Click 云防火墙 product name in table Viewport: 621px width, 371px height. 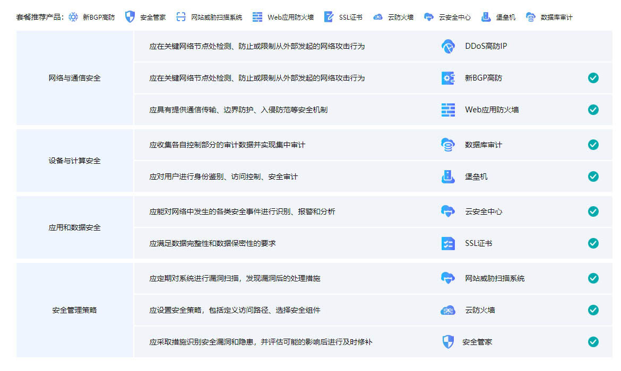pos(480,310)
